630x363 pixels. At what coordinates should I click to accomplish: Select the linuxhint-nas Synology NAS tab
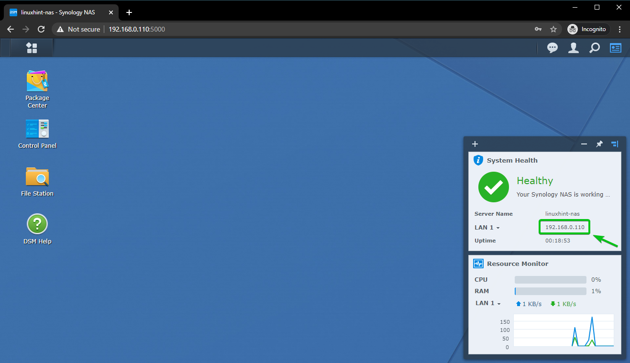(x=58, y=12)
